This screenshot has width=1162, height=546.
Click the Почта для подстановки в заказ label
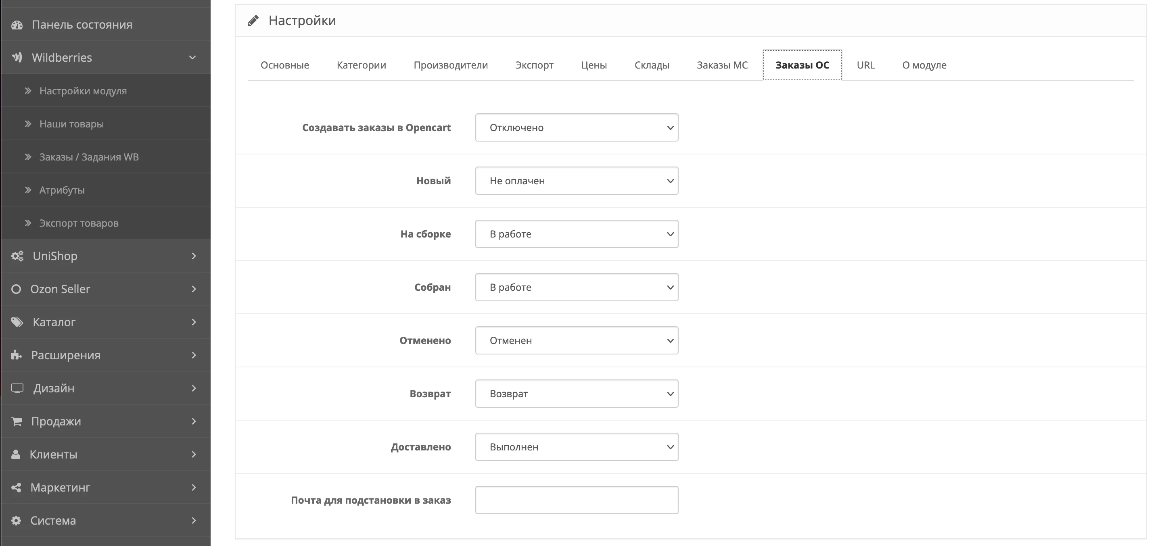371,500
